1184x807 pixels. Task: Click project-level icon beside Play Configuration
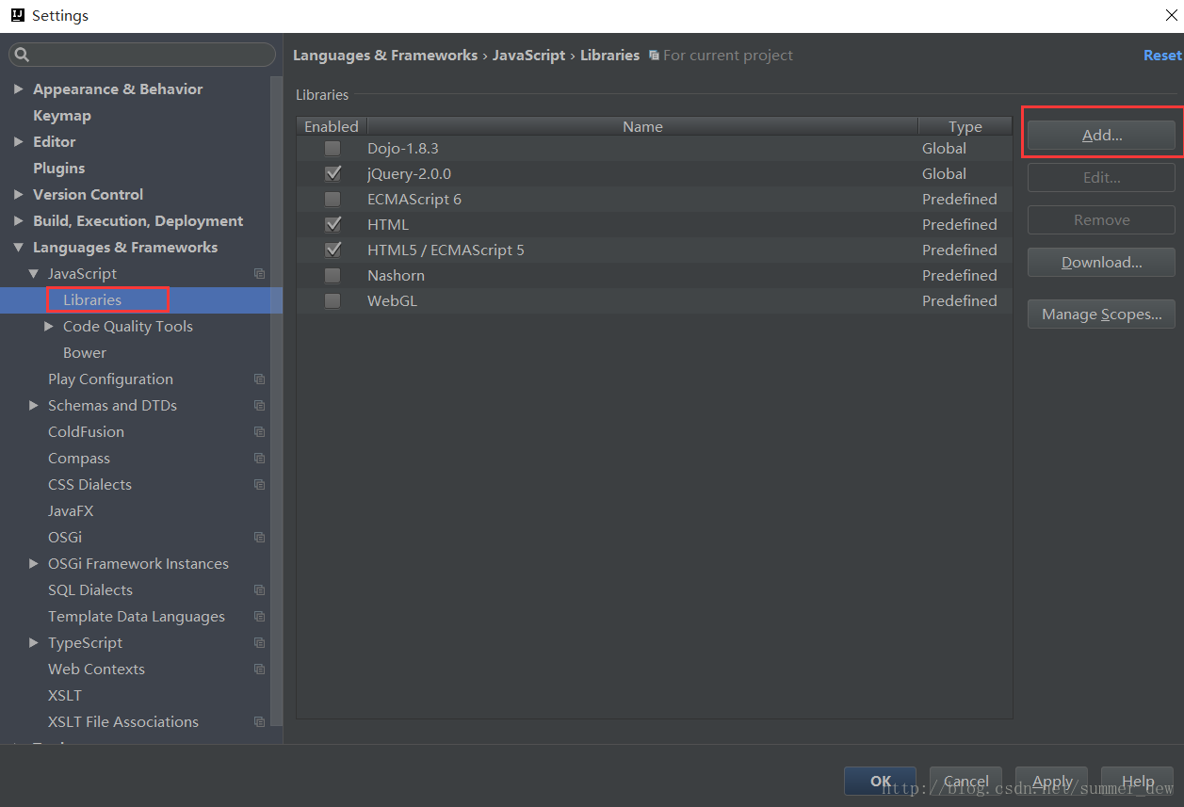tap(260, 379)
